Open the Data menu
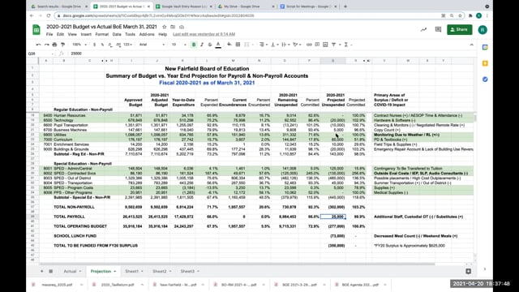Viewport: 519px width, 292px height. [117, 34]
